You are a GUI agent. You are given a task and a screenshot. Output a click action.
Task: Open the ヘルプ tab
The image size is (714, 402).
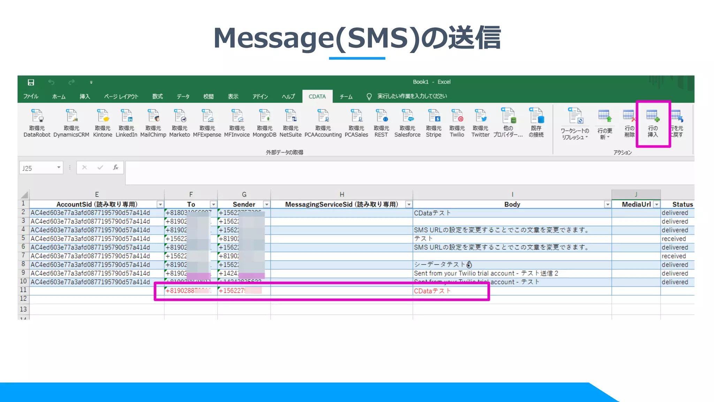288,96
